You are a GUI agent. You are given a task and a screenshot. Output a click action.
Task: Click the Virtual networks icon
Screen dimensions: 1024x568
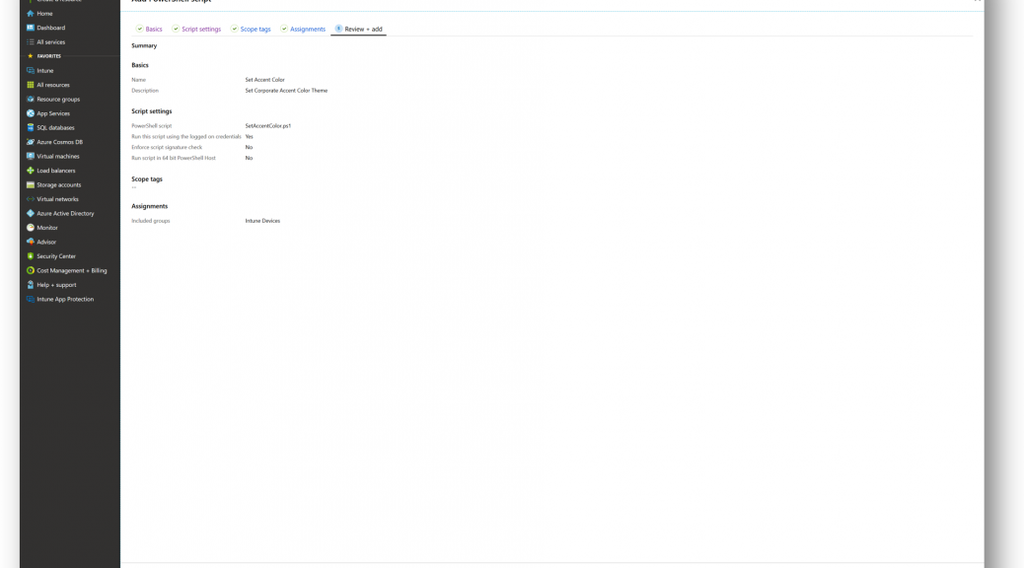(30, 199)
